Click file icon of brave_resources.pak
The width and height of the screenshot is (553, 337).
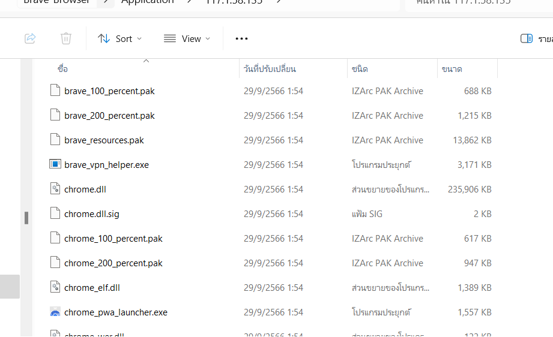click(x=55, y=140)
